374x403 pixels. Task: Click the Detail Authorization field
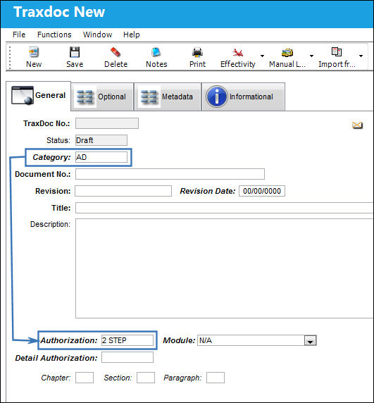tap(127, 357)
